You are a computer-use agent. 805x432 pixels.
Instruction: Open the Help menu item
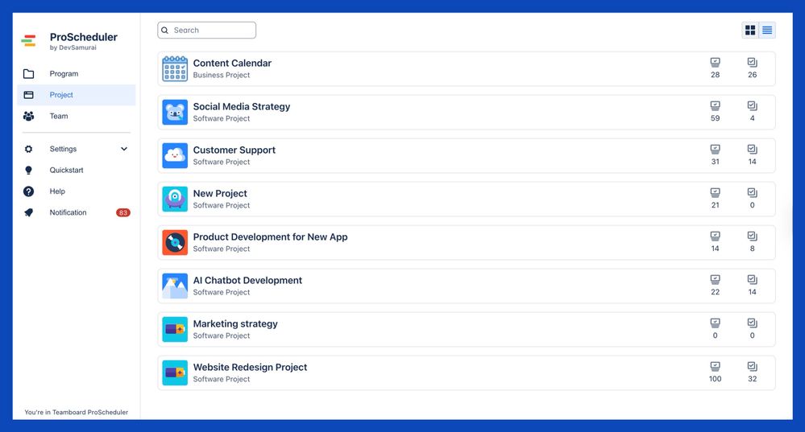click(x=77, y=191)
